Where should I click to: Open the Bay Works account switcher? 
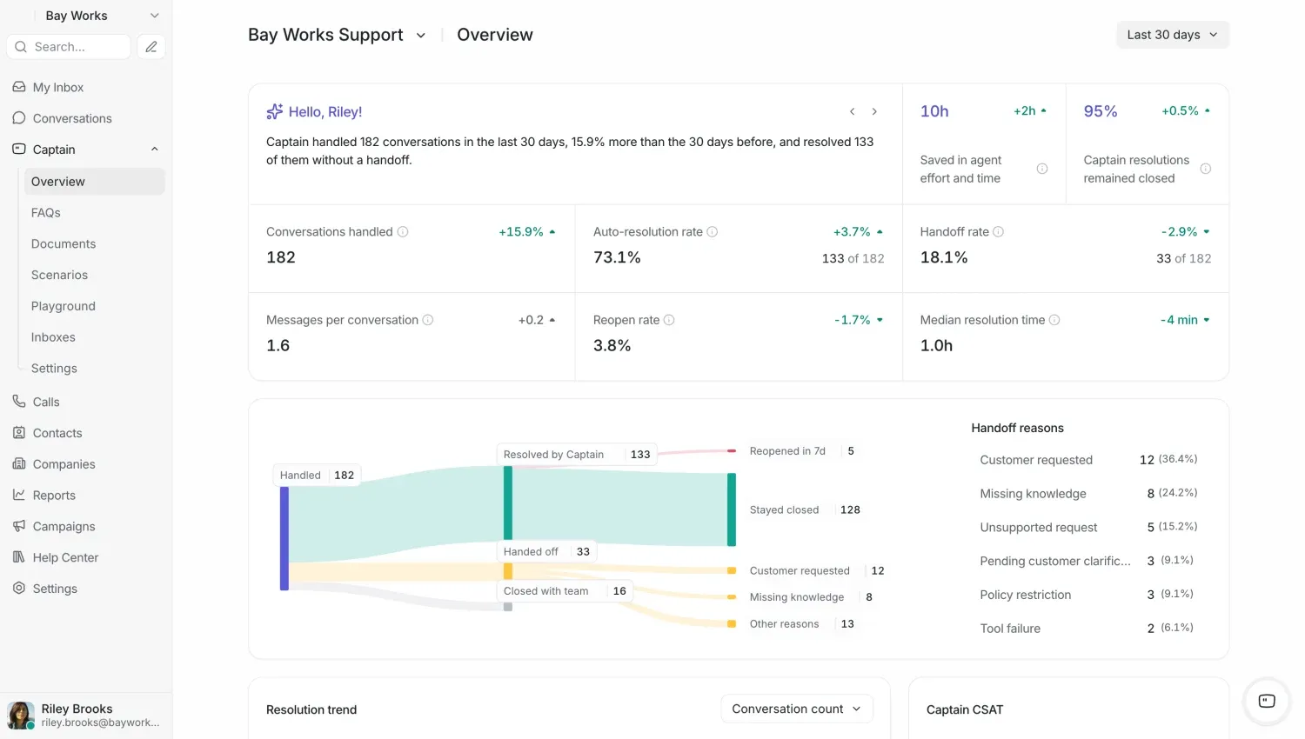(86, 16)
